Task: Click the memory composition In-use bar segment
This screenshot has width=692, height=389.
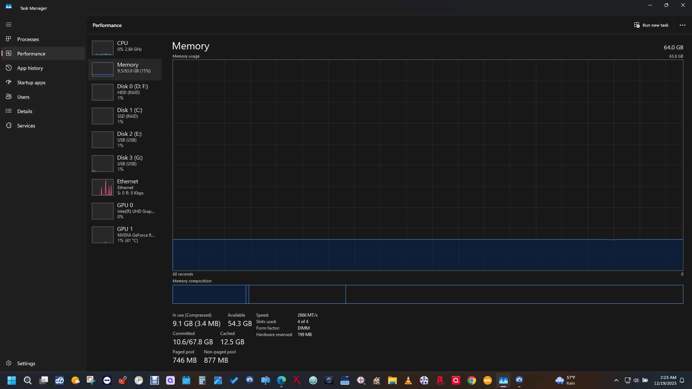Action: click(209, 294)
